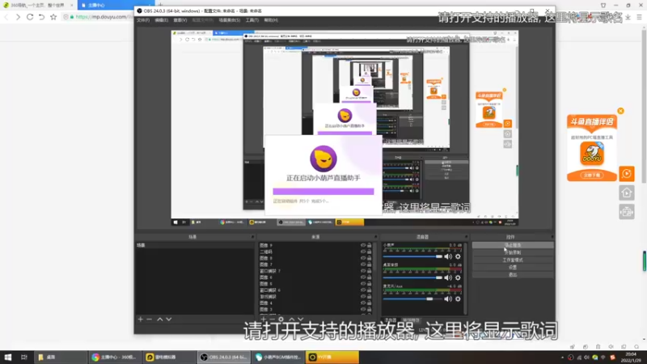Go back in the browser
Viewport: 647px width, 364px height.
pos(6,17)
